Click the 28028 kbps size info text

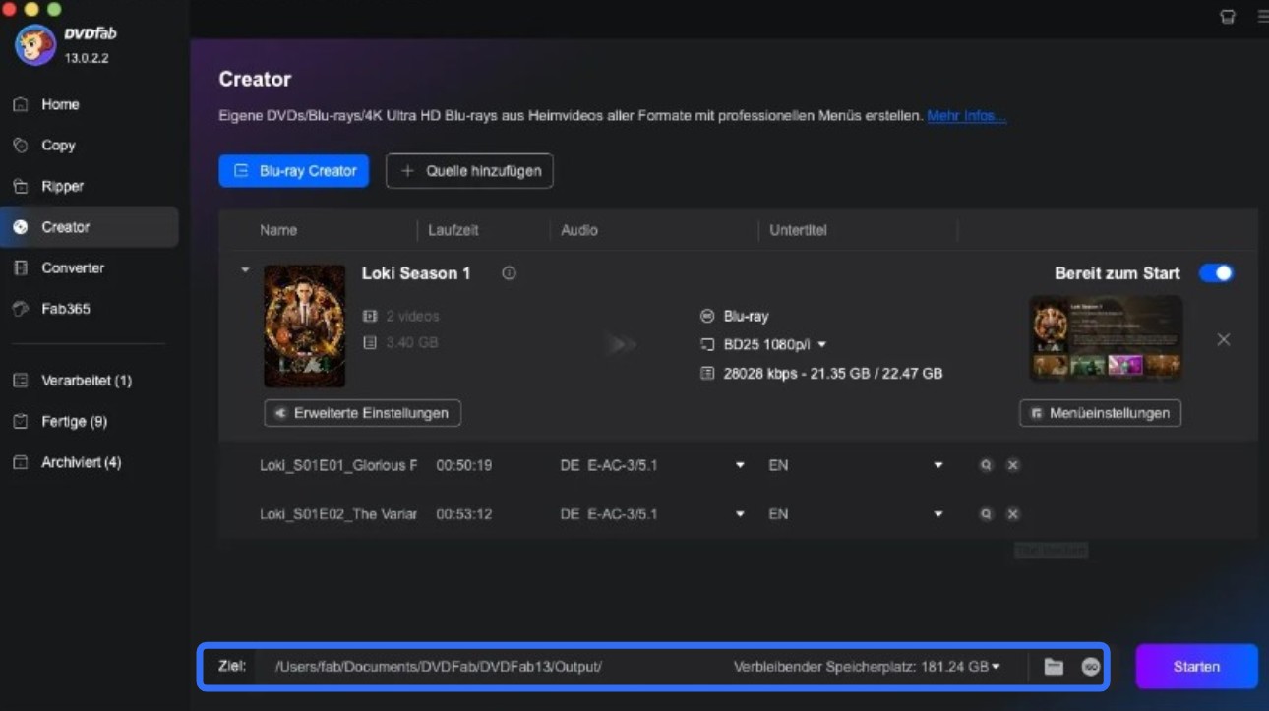click(x=832, y=374)
